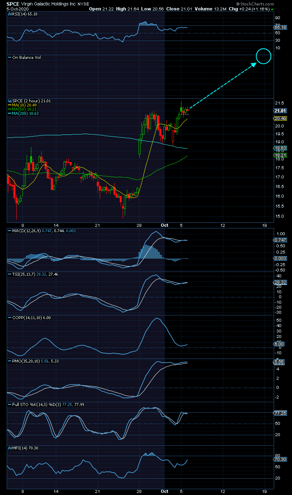The image size is (292, 495).
Task: Click the 1.00 MACD axis label
Action: [281, 234]
